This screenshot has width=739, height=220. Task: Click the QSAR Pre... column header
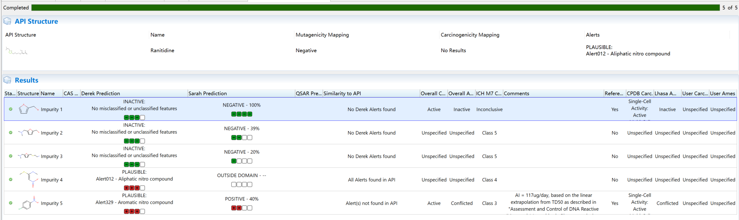[309, 93]
